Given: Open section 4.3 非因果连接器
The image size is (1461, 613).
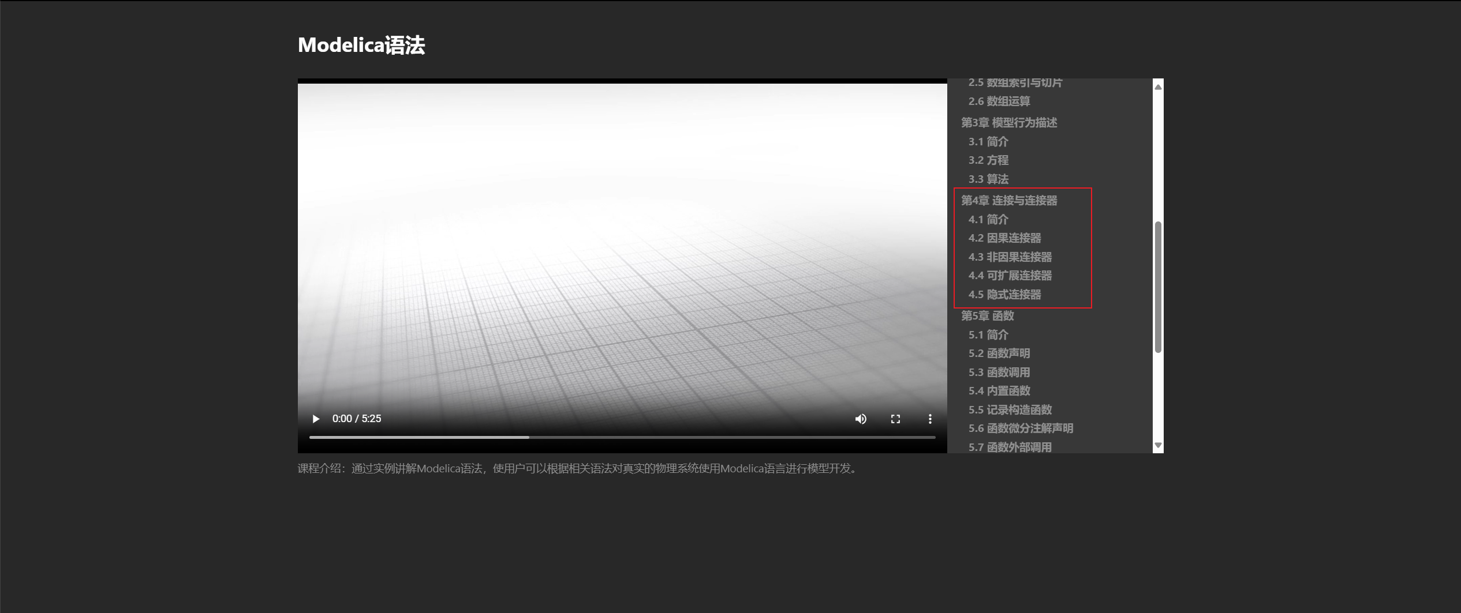Looking at the screenshot, I should point(1010,257).
